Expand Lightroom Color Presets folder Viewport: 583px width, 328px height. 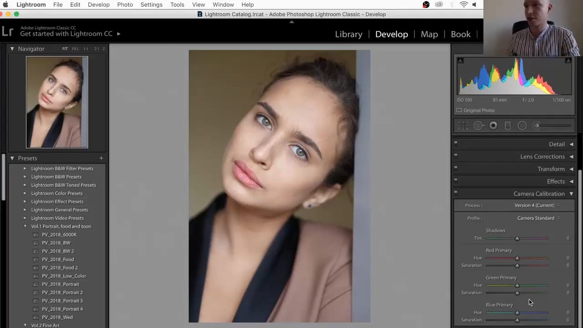click(25, 193)
